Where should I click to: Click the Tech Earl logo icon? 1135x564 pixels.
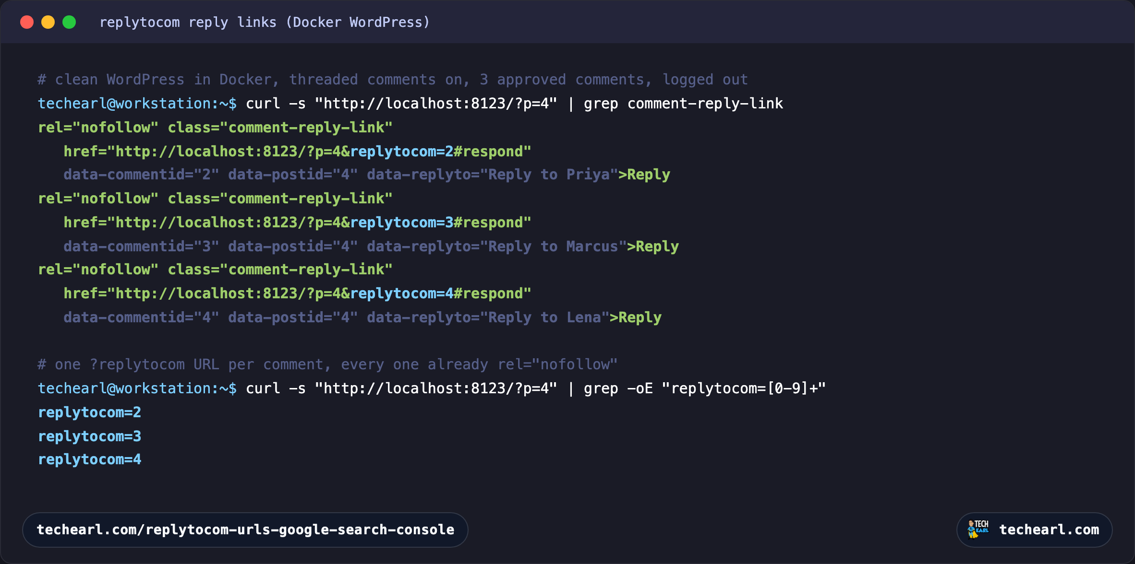tap(978, 529)
